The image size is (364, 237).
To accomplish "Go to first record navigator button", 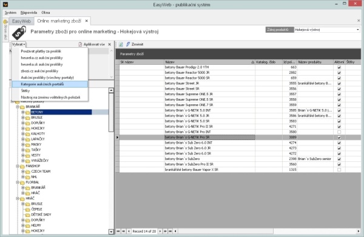I will pyautogui.click(x=118, y=231).
